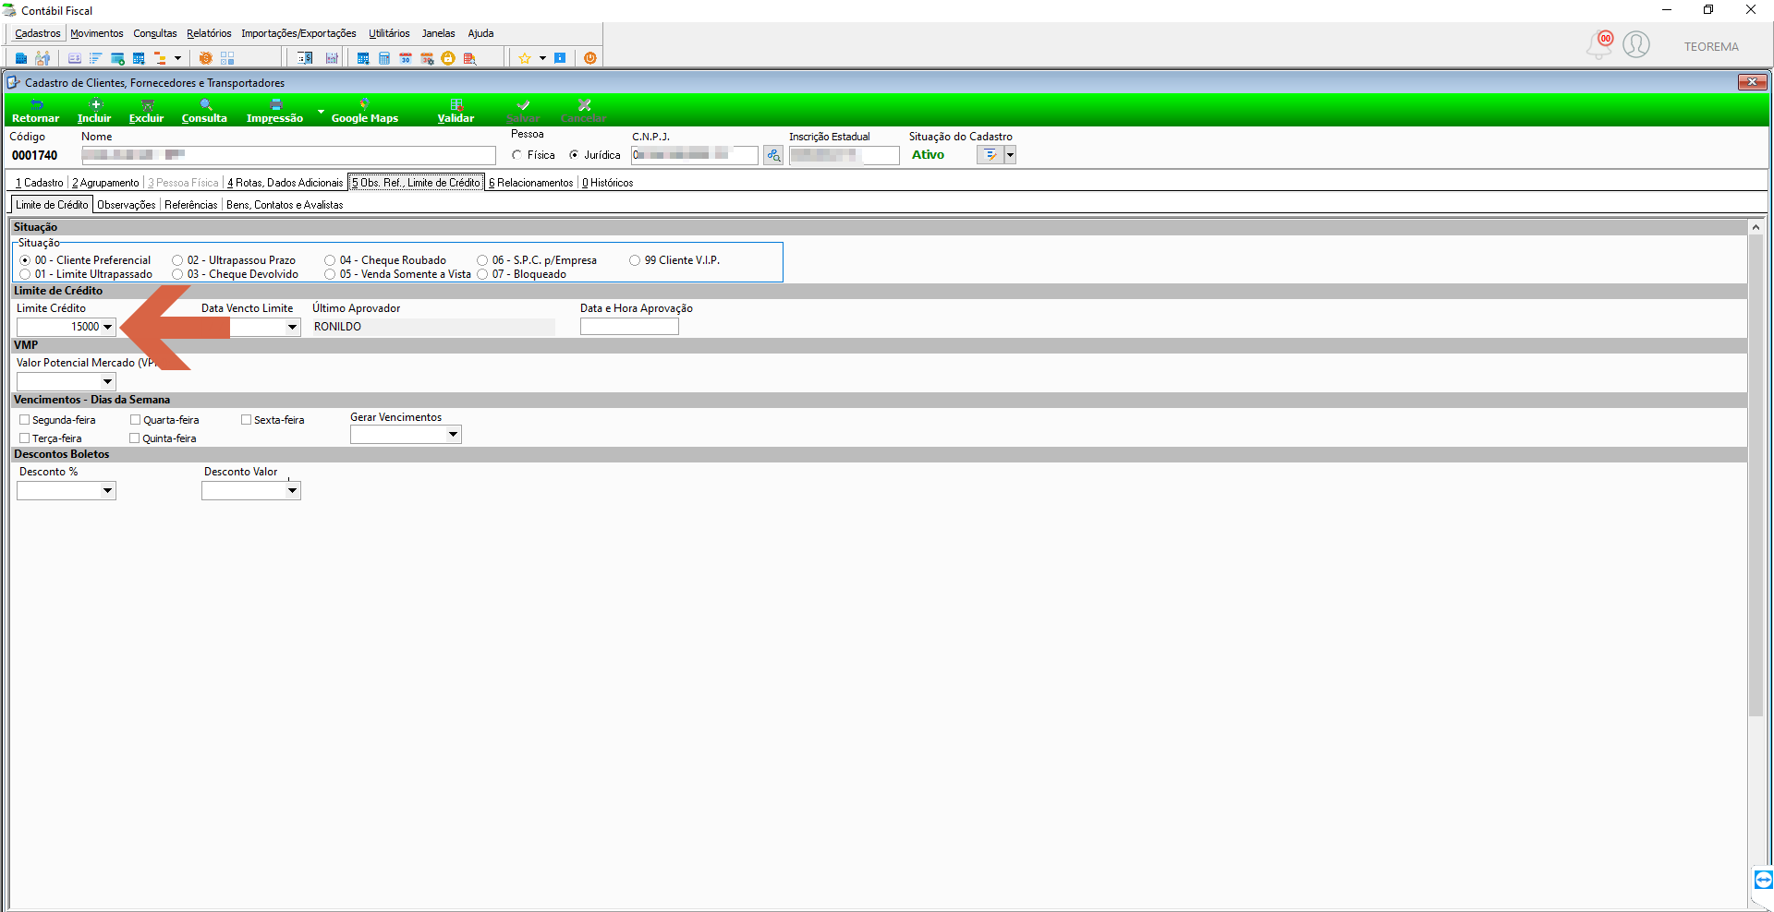1774x912 pixels.
Task: Click Retornar in green toolbar
Action: pos(35,111)
